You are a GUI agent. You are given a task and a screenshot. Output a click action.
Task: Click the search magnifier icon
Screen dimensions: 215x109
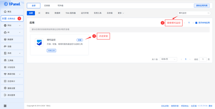click(x=209, y=13)
